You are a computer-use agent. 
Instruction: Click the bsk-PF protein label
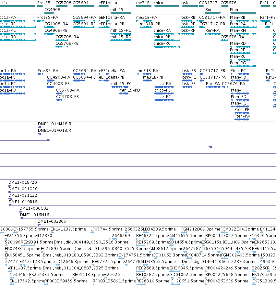pyautogui.click(x=189, y=84)
